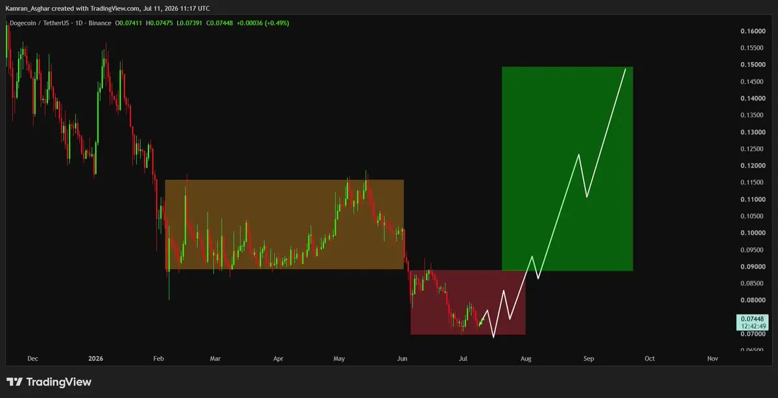Image resolution: width=778 pixels, height=398 pixels.
Task: Click the 0.14500 price axis label
Action: click(752, 82)
